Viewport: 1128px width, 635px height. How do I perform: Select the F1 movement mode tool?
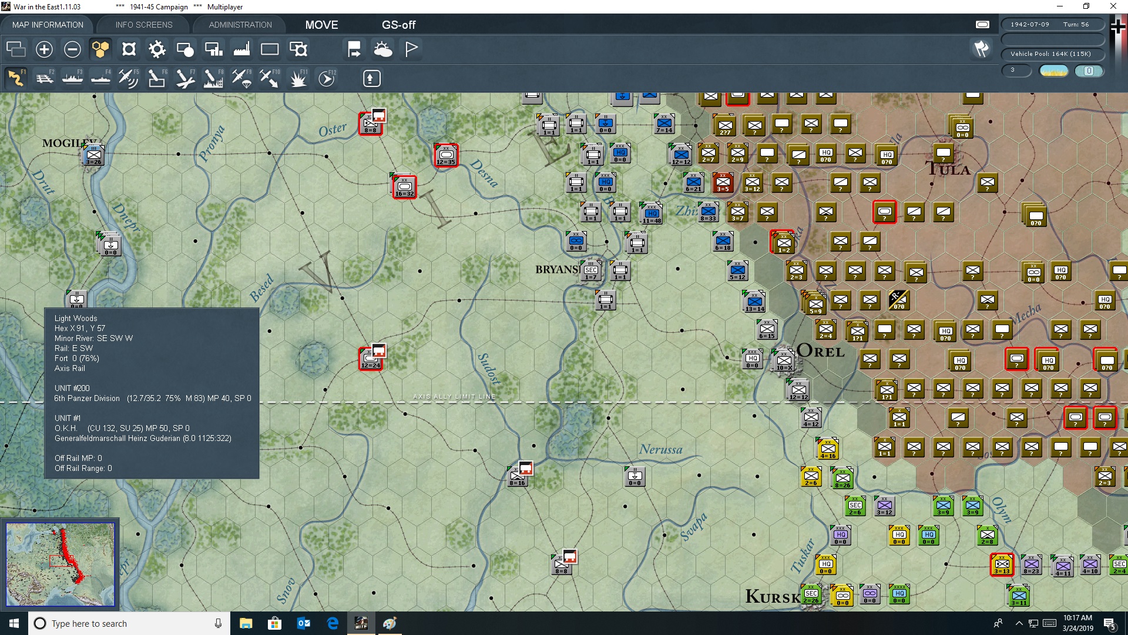click(x=15, y=78)
